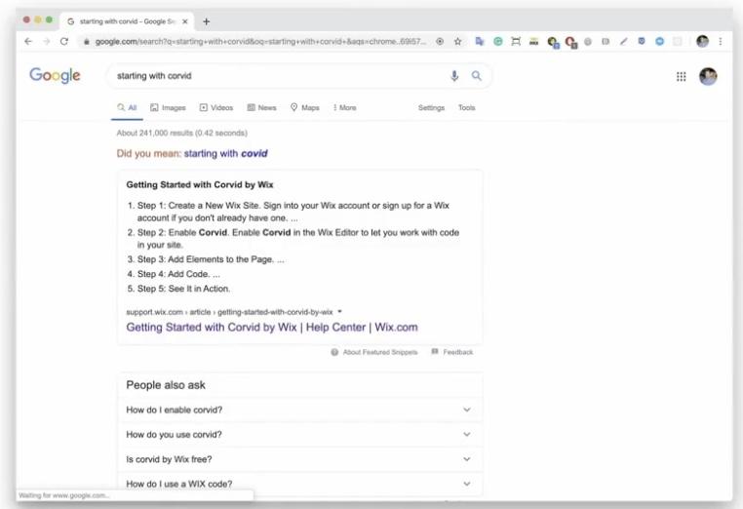
Task: Click the red circular extension icon with badge
Action: pyautogui.click(x=570, y=42)
